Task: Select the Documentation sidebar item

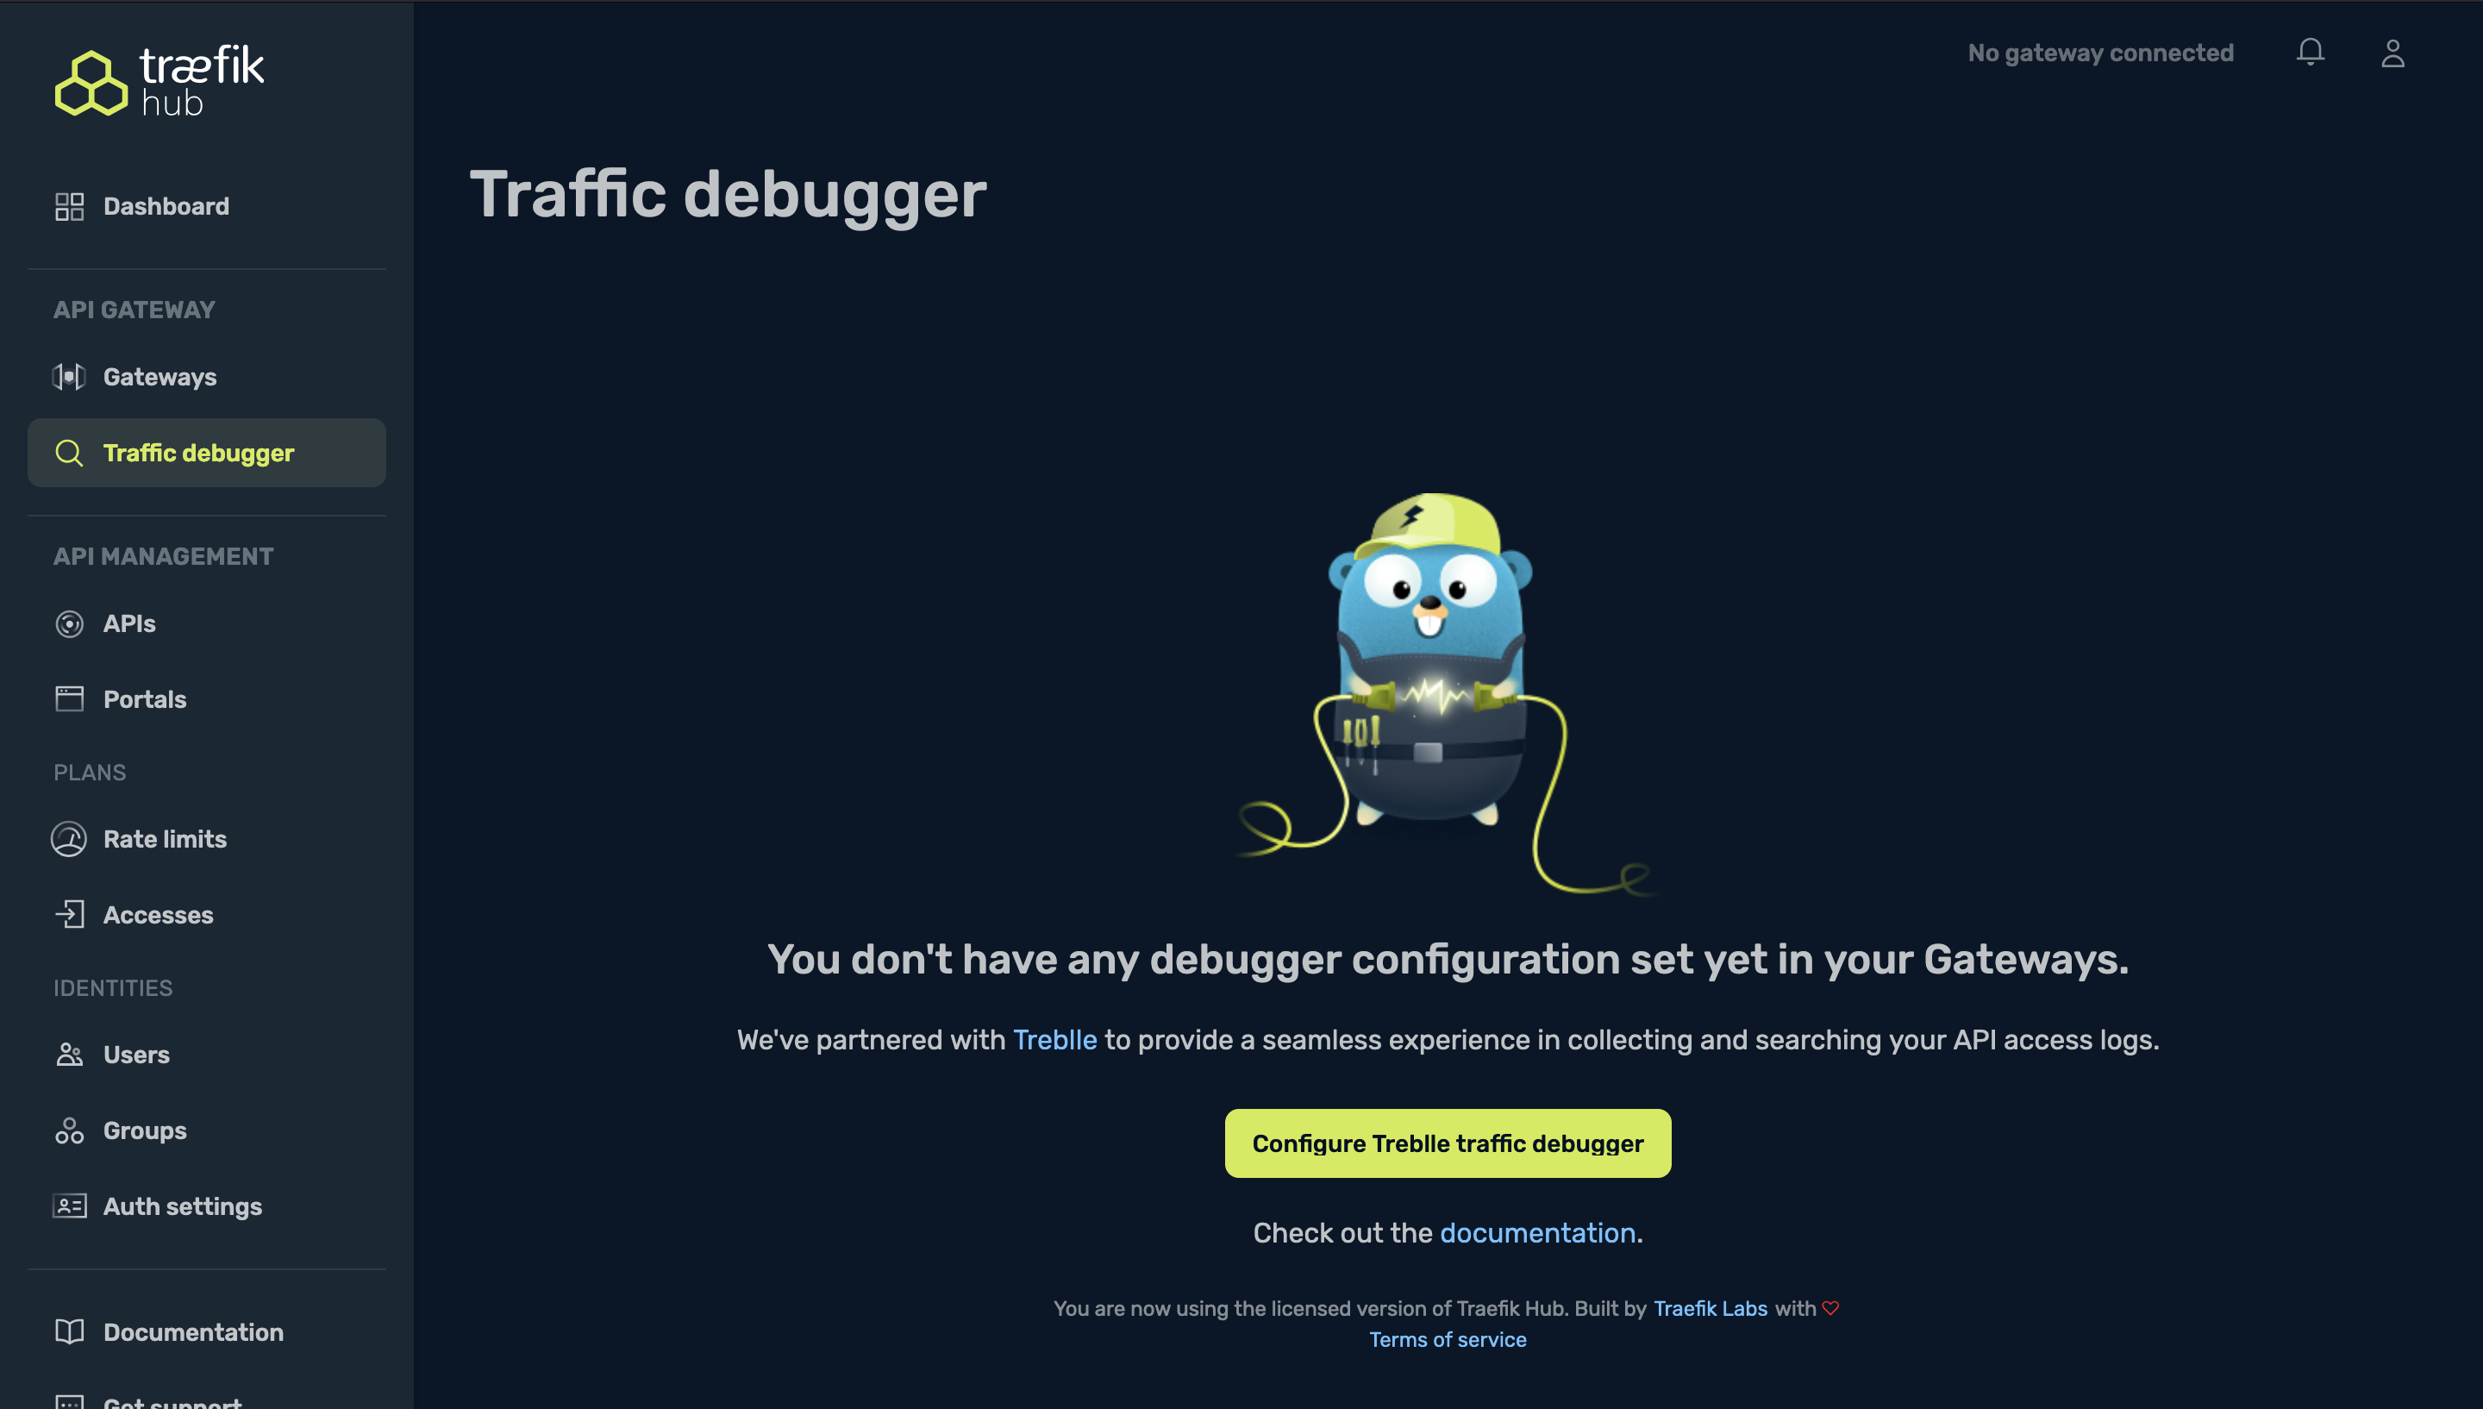Action: click(x=193, y=1331)
